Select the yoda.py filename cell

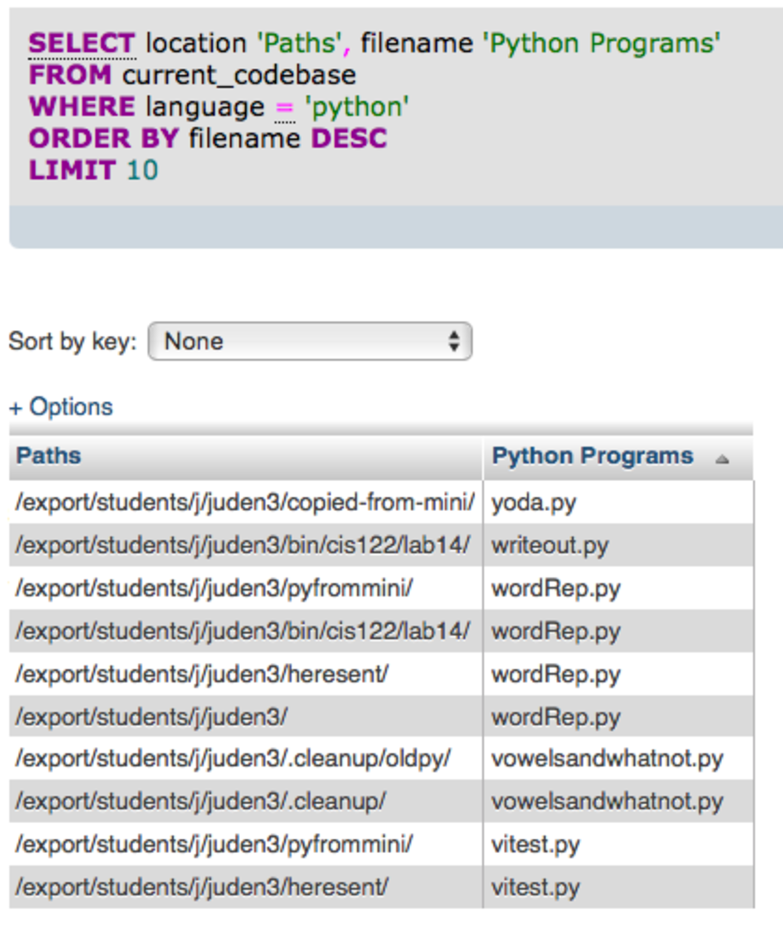tap(534, 503)
